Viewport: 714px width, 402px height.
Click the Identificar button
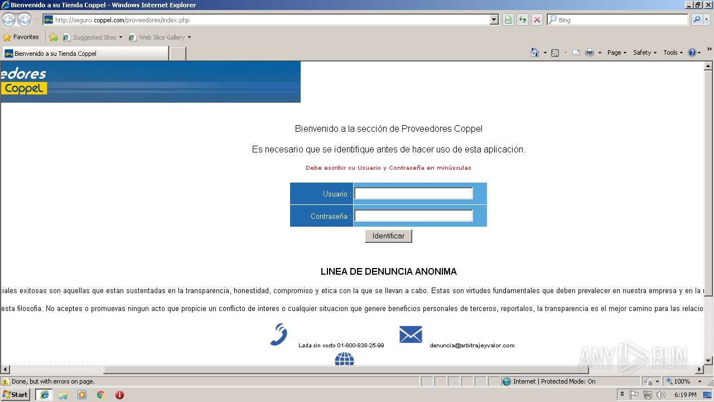pos(388,236)
